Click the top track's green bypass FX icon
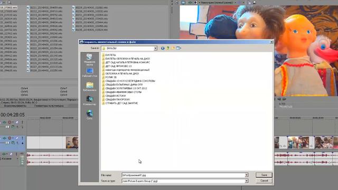This screenshot has width=338, height=190. click(4, 122)
